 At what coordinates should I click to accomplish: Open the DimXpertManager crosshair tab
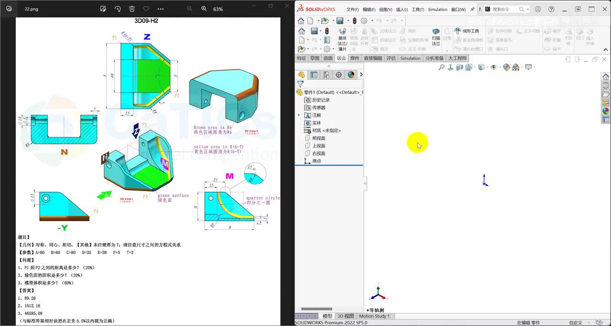[338, 75]
